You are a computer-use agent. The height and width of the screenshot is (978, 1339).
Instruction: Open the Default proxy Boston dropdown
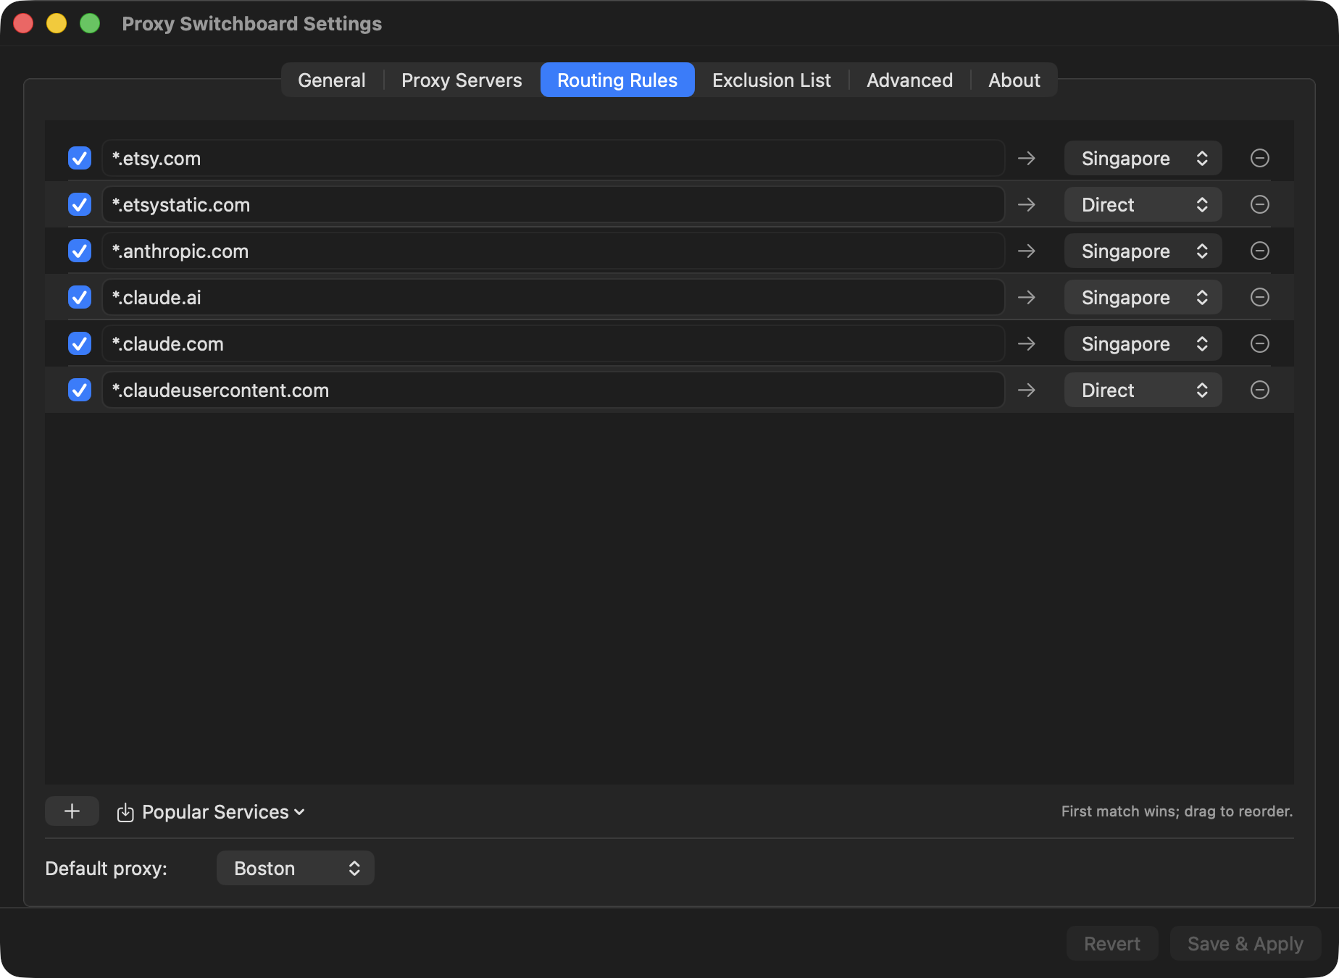click(x=295, y=868)
